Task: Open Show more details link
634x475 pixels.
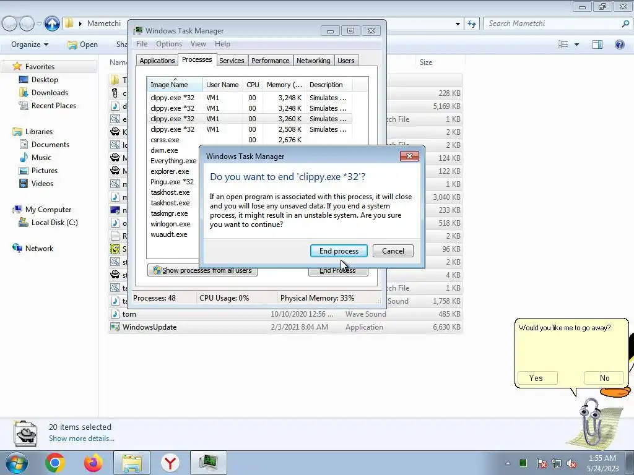Action: (82, 439)
